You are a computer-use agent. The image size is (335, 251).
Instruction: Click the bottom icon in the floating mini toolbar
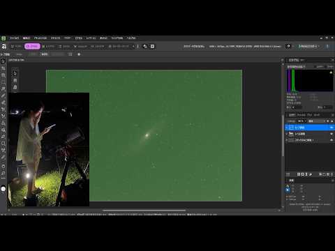pos(15,87)
